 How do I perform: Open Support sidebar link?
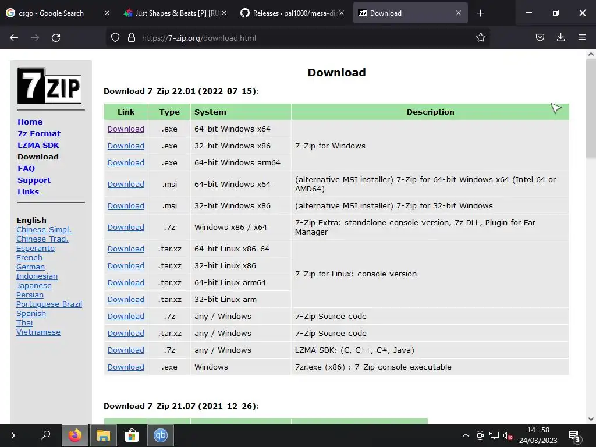tap(34, 180)
